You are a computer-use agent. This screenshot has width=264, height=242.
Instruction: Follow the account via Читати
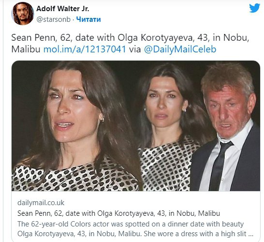(x=88, y=19)
